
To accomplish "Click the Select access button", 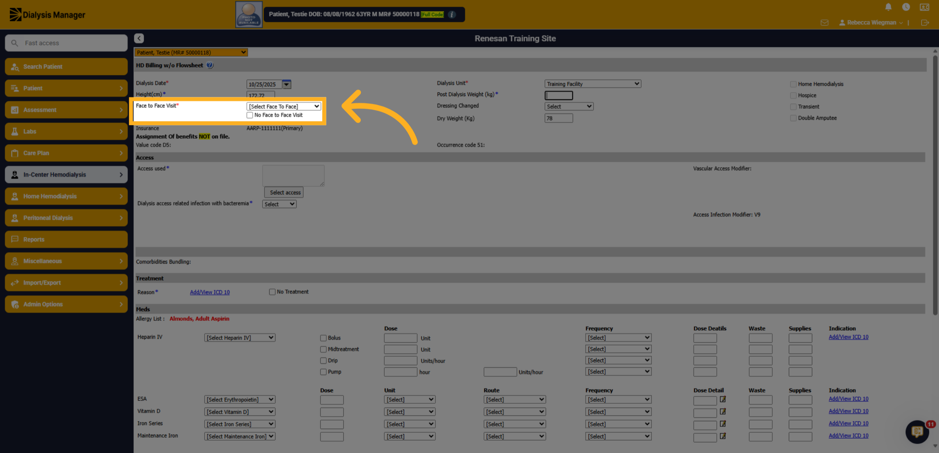I will point(284,192).
